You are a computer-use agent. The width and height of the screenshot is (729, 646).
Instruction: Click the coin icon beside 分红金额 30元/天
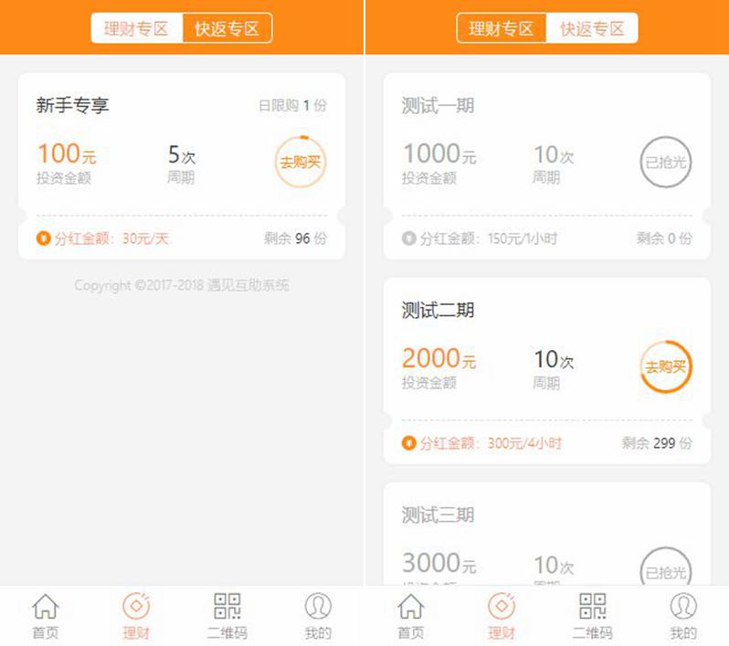pyautogui.click(x=43, y=239)
